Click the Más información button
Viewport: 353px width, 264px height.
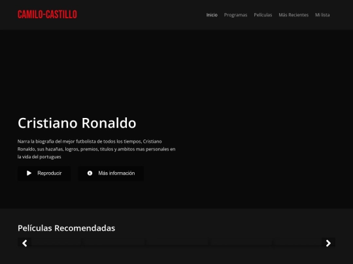(x=111, y=173)
